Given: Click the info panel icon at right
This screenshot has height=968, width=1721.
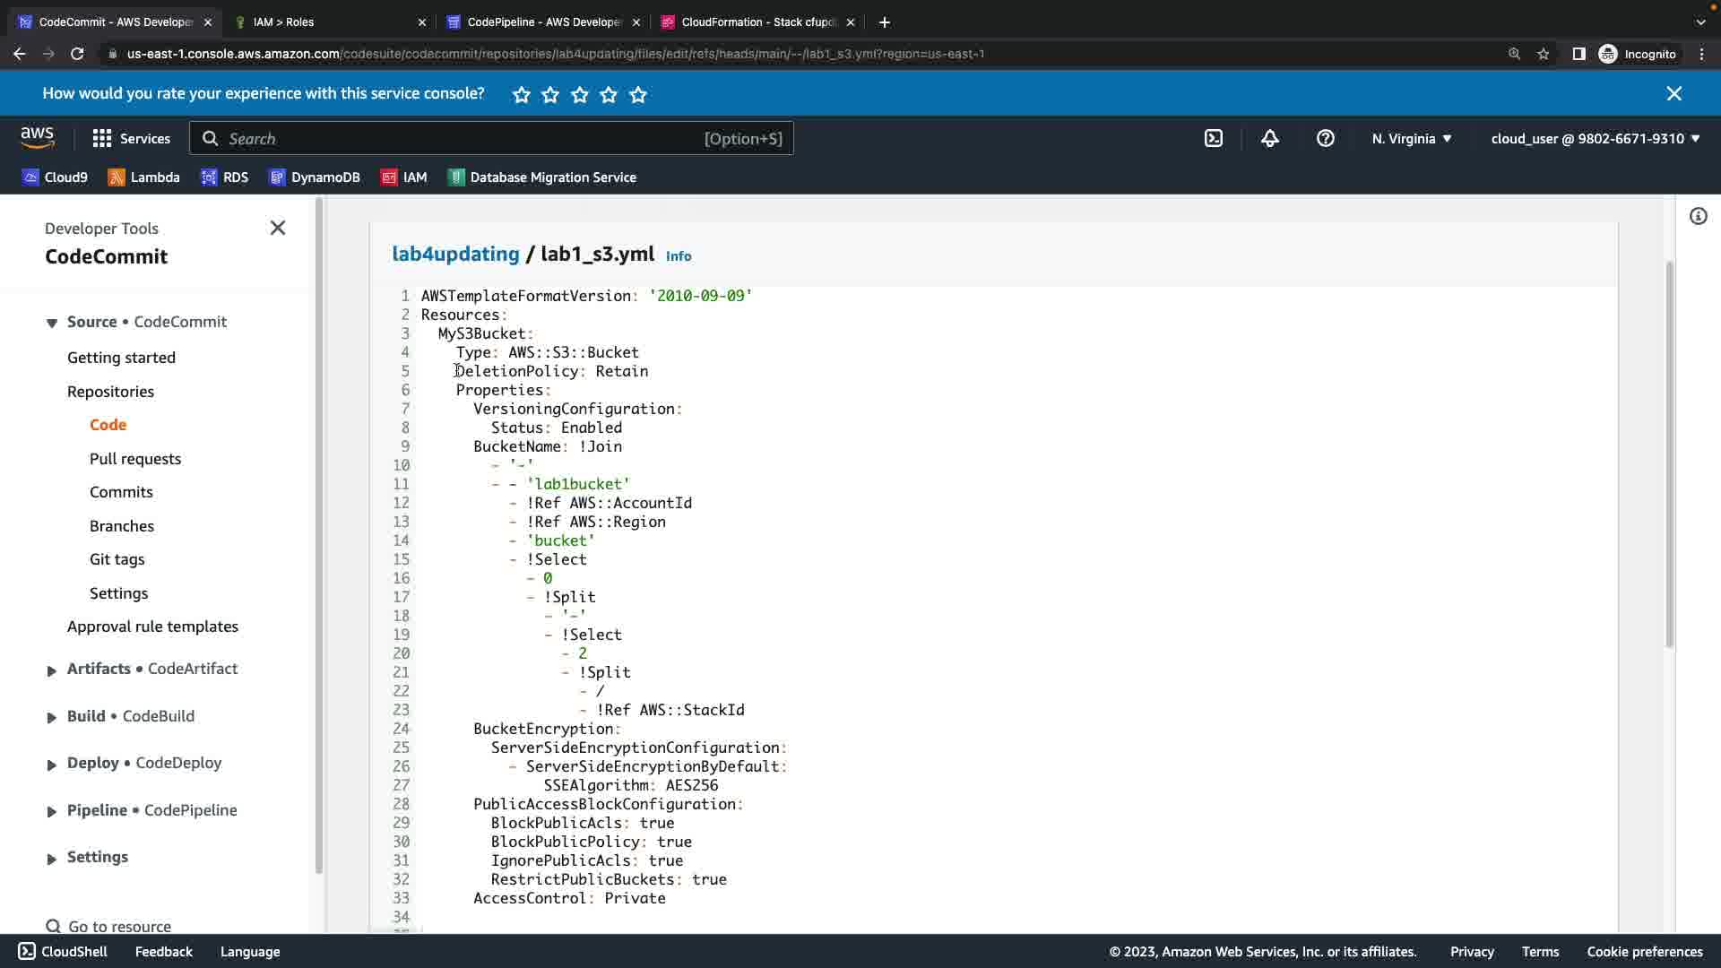Looking at the screenshot, I should tap(1698, 216).
